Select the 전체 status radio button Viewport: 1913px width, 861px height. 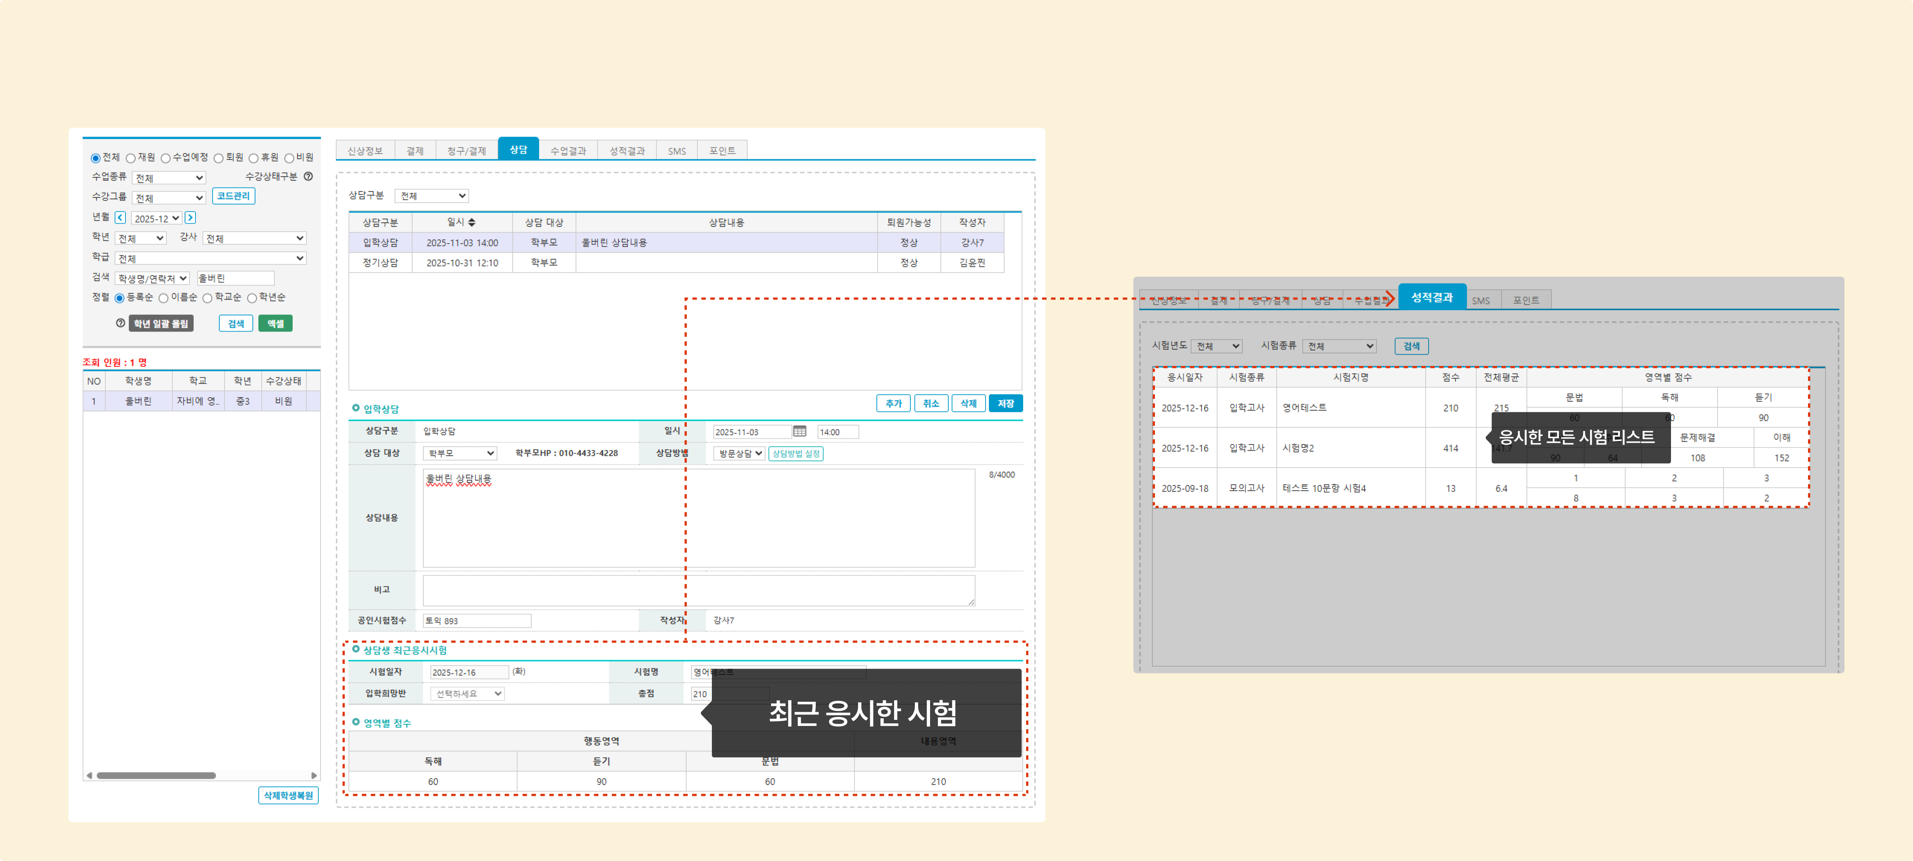coord(96,158)
